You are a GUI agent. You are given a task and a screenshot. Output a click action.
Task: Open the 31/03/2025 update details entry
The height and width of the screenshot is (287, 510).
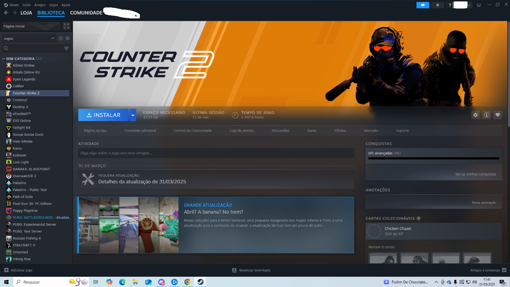[216, 179]
